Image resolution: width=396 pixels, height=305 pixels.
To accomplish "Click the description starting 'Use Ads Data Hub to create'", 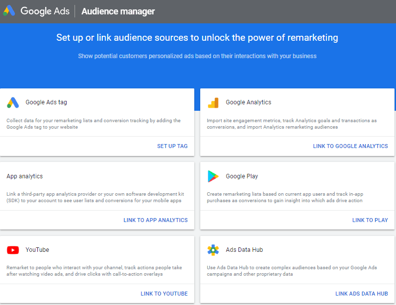I will (292, 271).
